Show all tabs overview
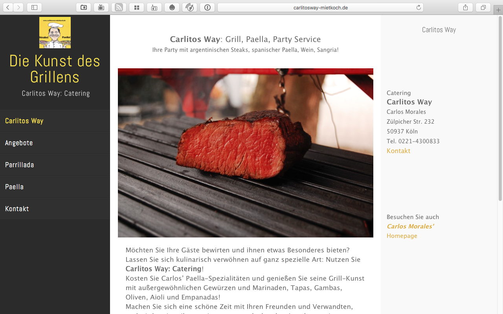503x314 pixels. point(483,7)
